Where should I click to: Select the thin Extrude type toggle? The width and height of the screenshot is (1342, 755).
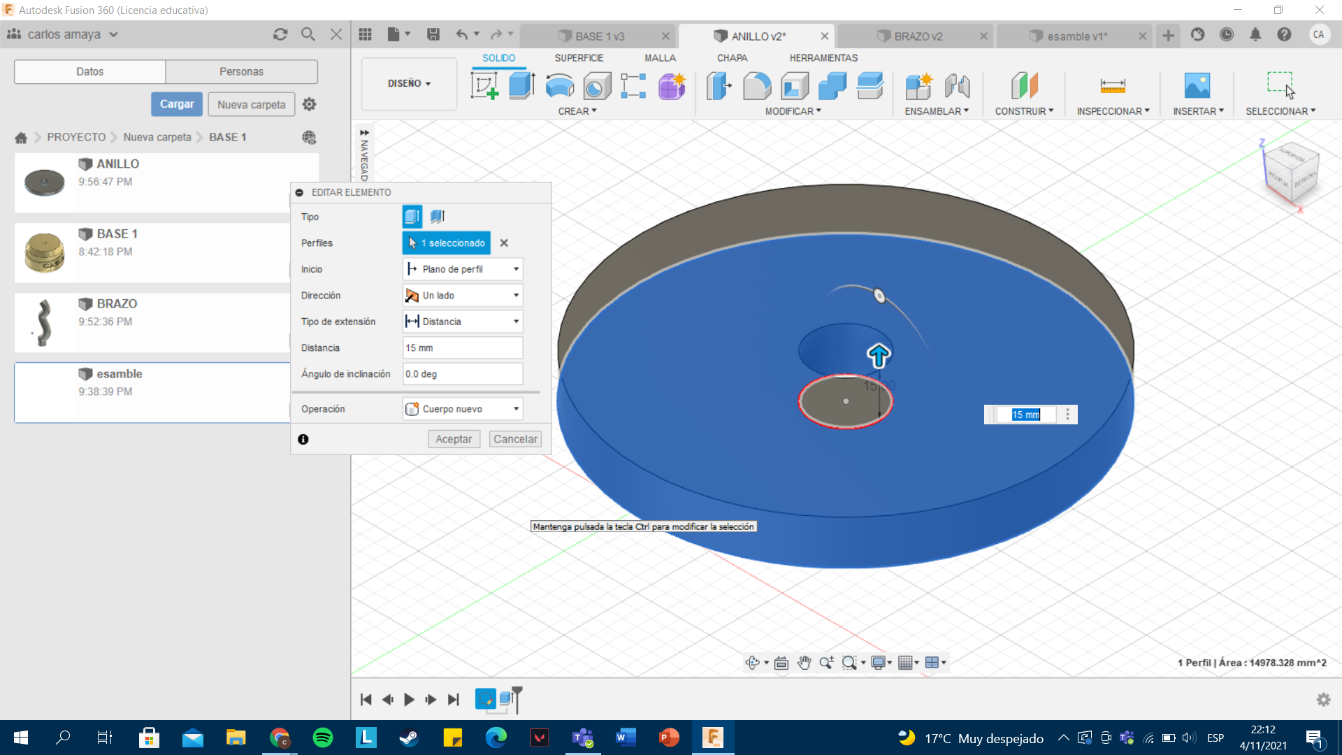(x=438, y=217)
